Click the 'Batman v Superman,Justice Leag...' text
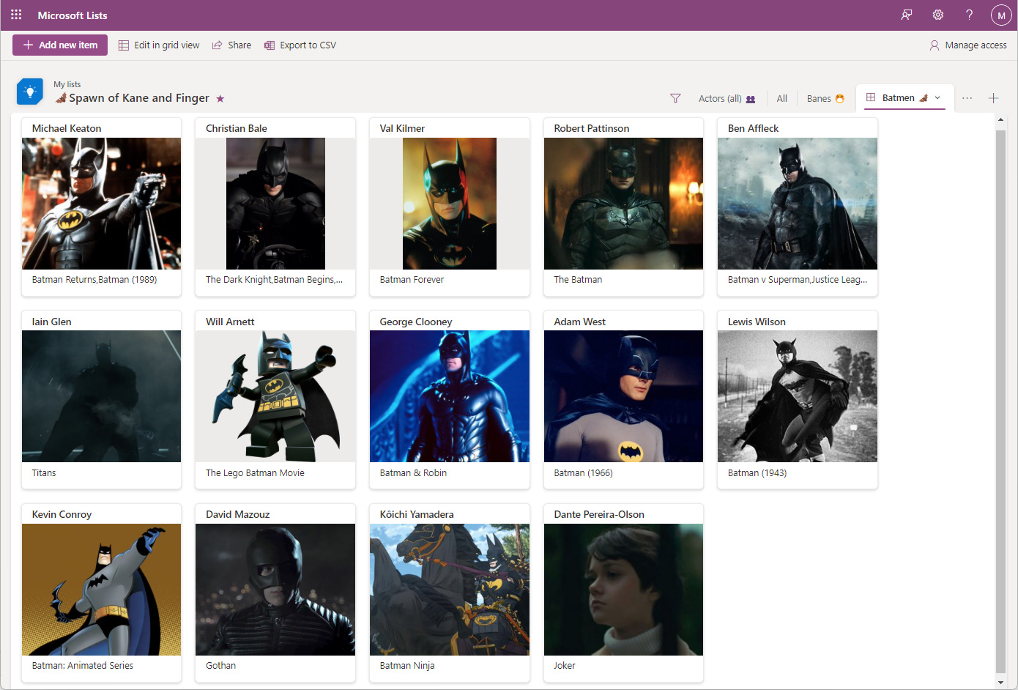Viewport: 1018px width, 690px height. (x=798, y=280)
